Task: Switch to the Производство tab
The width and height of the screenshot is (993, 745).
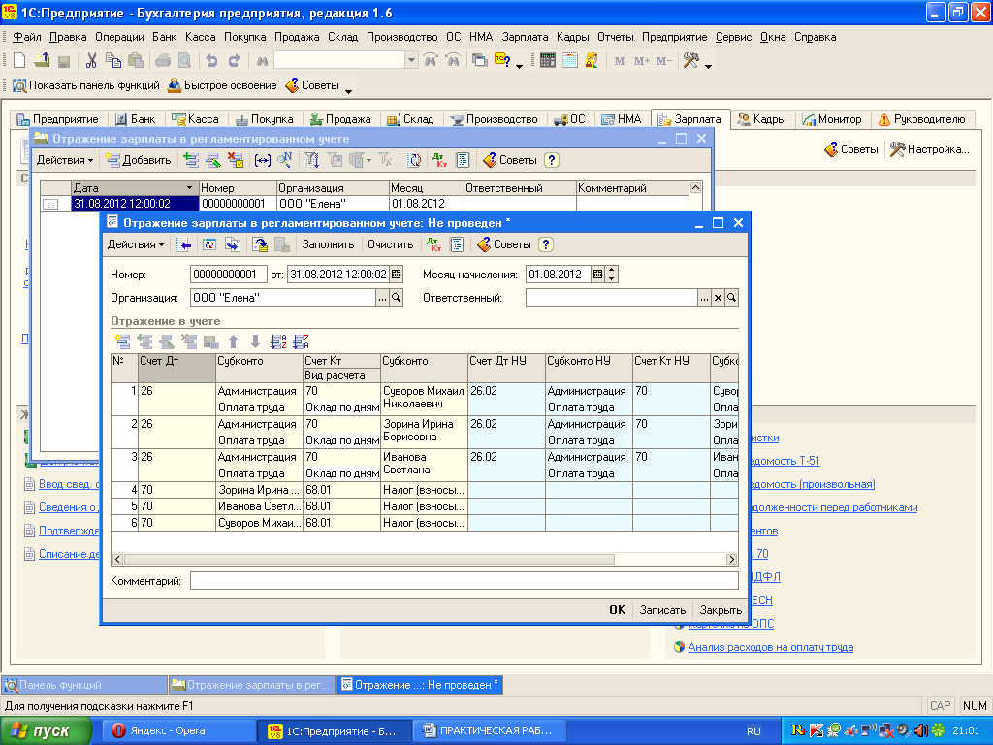Action: (494, 119)
